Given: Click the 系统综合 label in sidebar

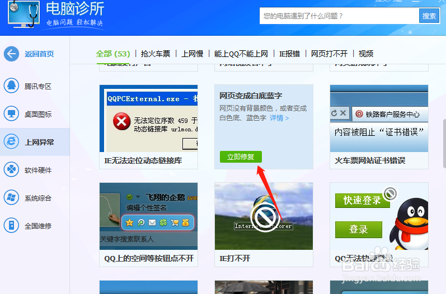Looking at the screenshot, I should (38, 198).
